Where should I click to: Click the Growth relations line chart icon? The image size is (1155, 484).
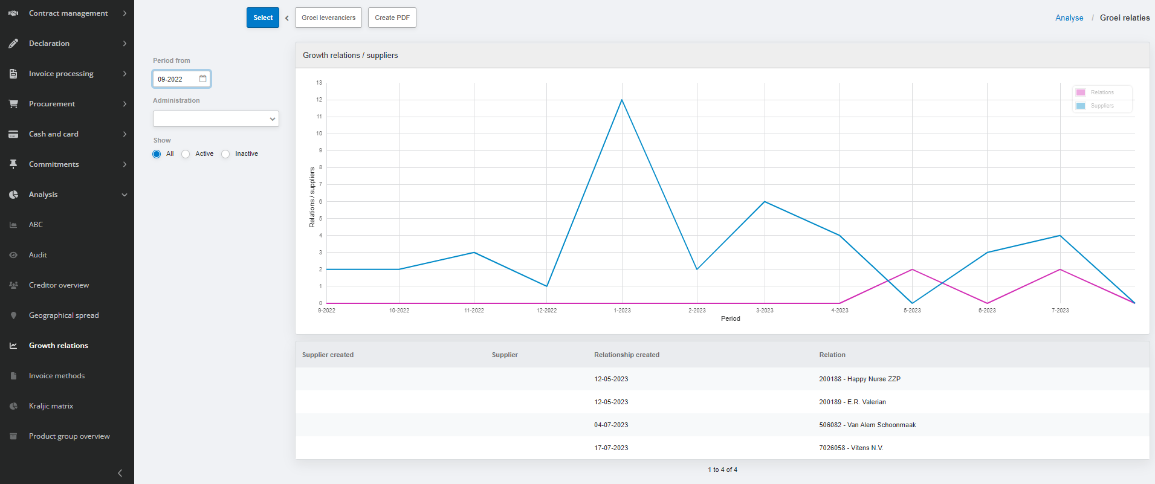click(x=13, y=346)
